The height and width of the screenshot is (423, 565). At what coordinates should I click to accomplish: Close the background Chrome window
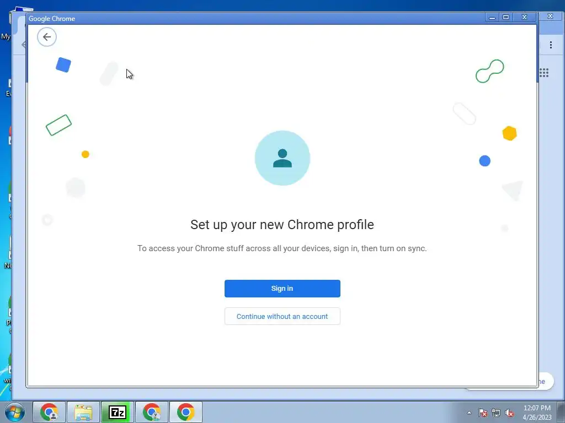point(550,16)
